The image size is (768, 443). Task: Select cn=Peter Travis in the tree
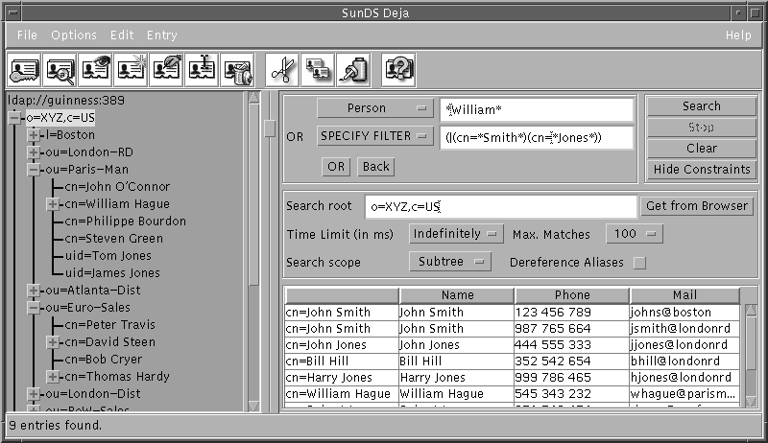[x=110, y=325]
